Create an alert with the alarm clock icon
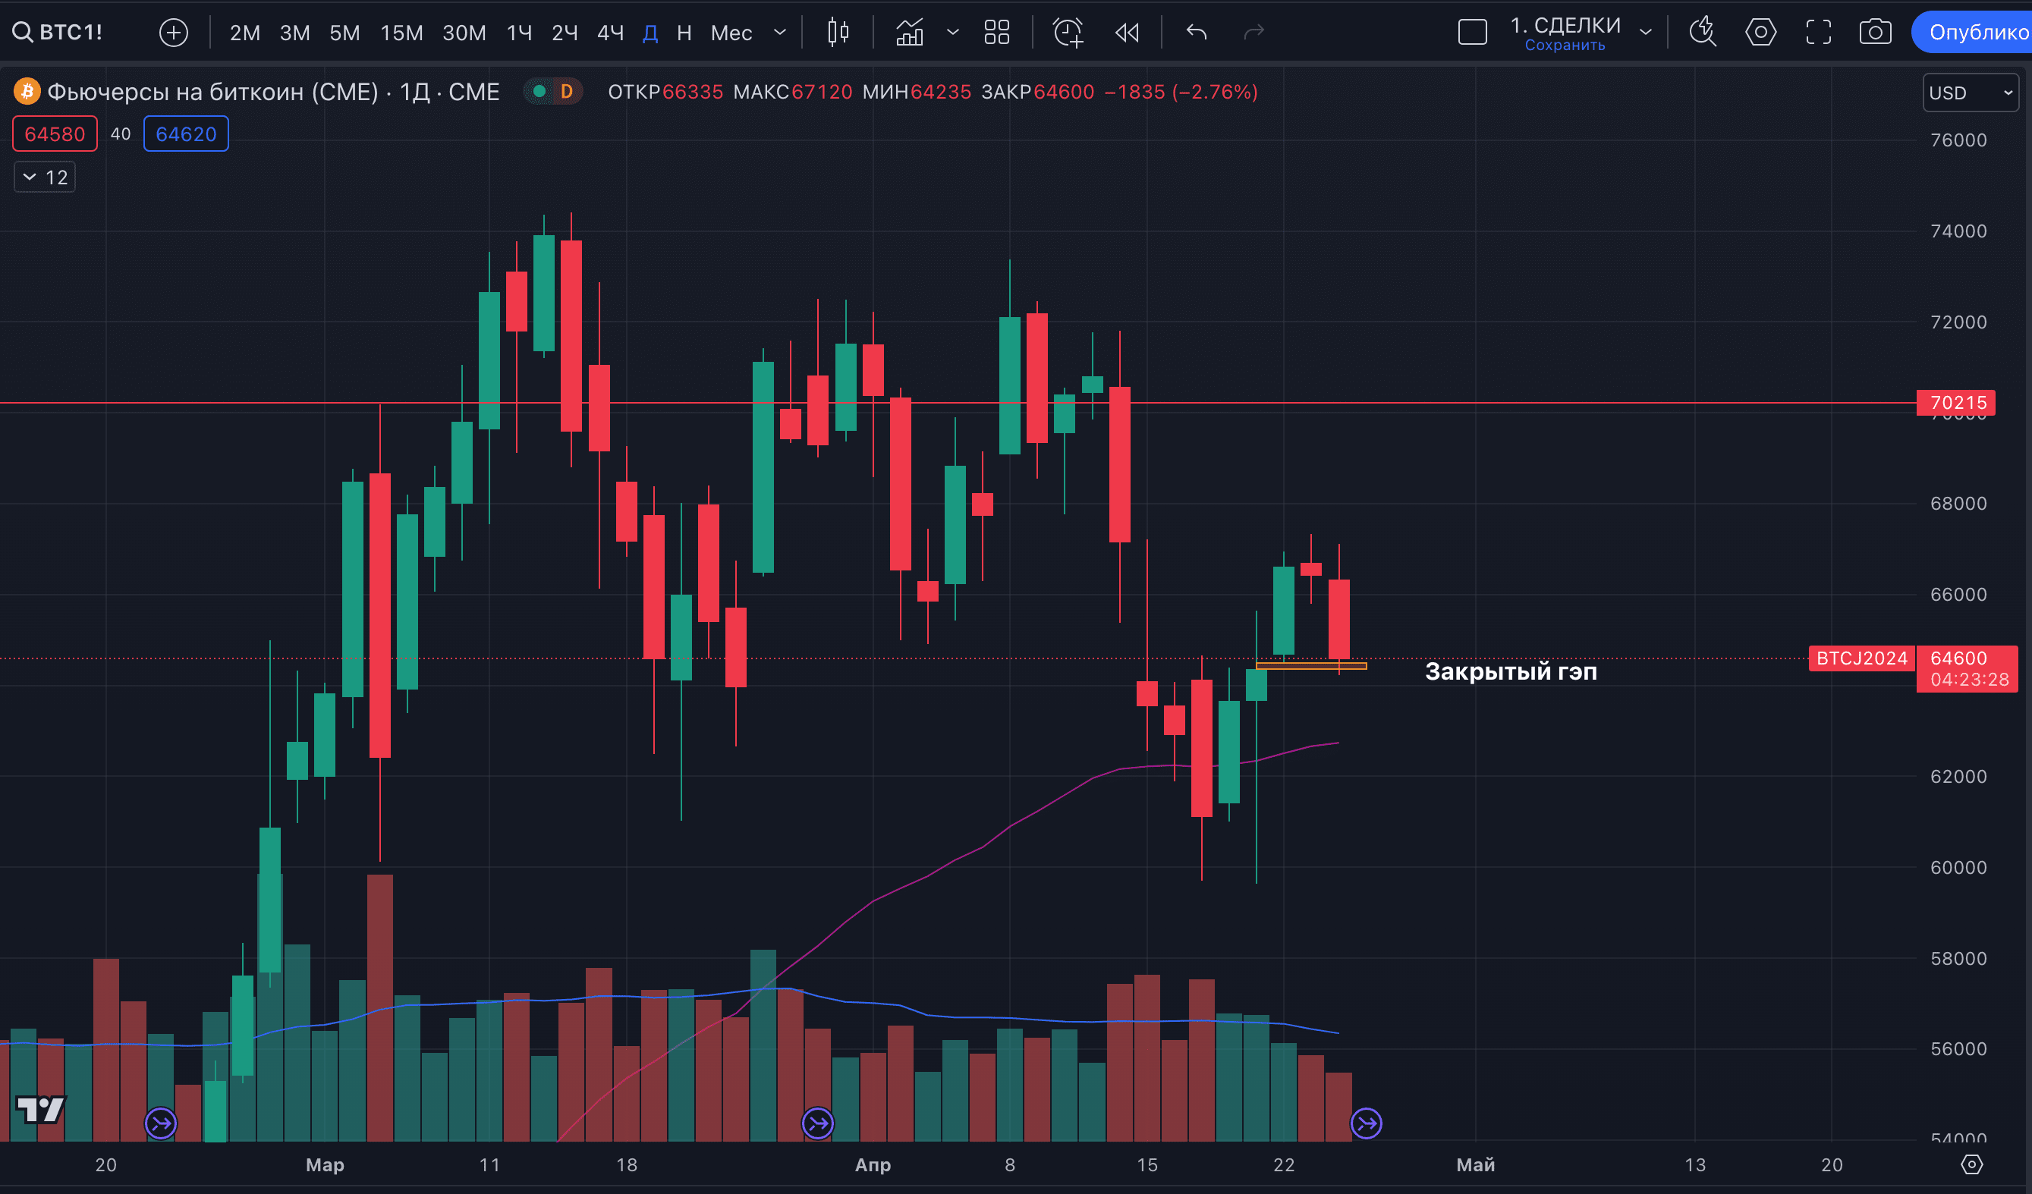Image resolution: width=2032 pixels, height=1194 pixels. 1067,33
